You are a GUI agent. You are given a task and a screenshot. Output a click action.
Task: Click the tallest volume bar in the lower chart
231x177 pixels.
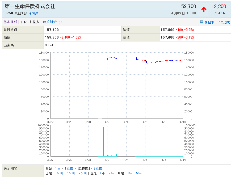pos(103,141)
